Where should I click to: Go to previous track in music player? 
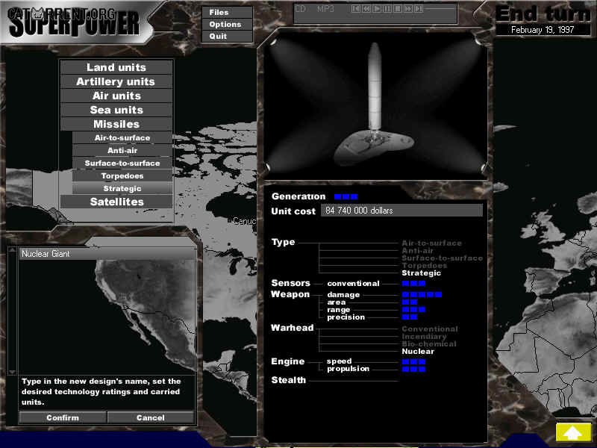356,9
